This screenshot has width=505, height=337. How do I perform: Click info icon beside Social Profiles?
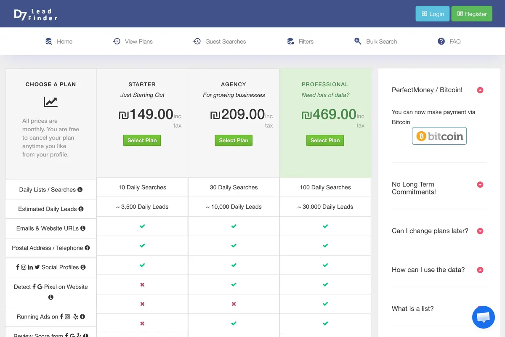[83, 267]
